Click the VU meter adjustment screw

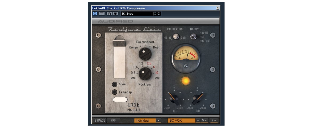tap(186, 66)
